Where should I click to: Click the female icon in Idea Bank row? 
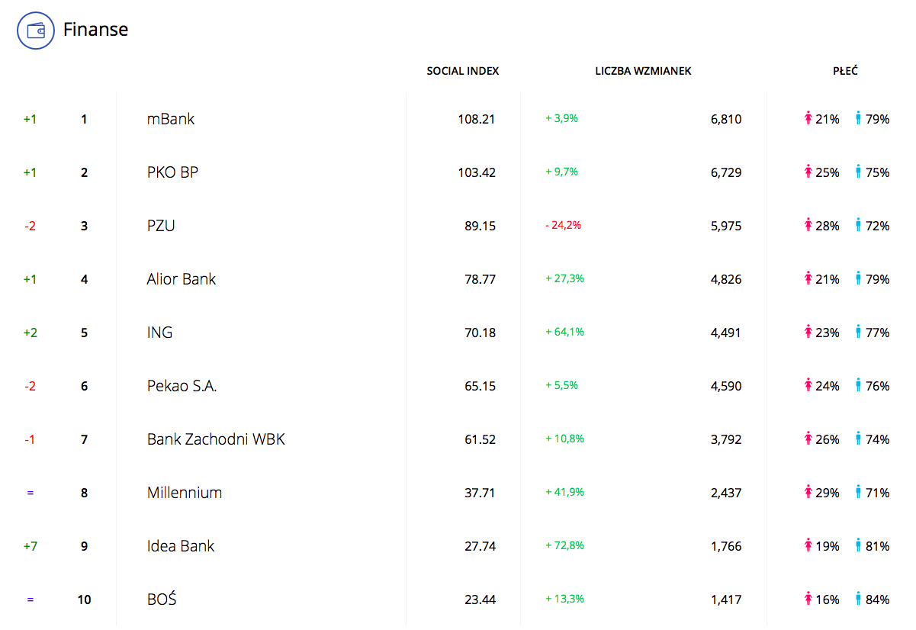[x=808, y=545]
